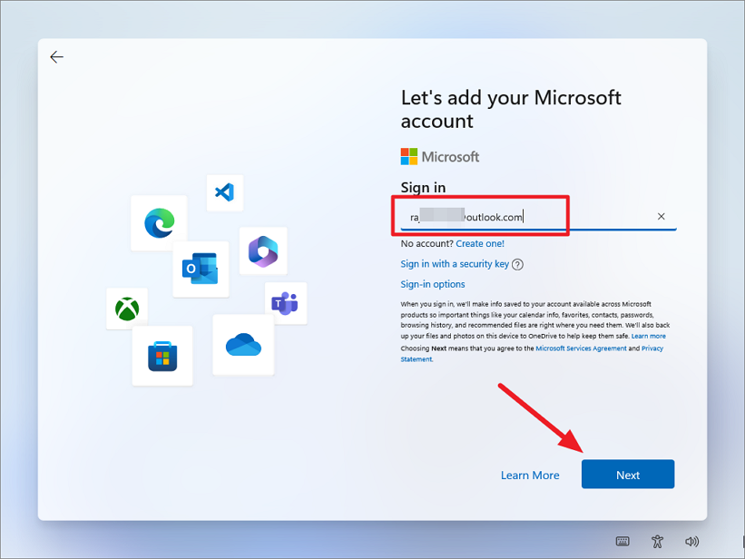Go back with the left arrow
The height and width of the screenshot is (559, 745).
[56, 57]
